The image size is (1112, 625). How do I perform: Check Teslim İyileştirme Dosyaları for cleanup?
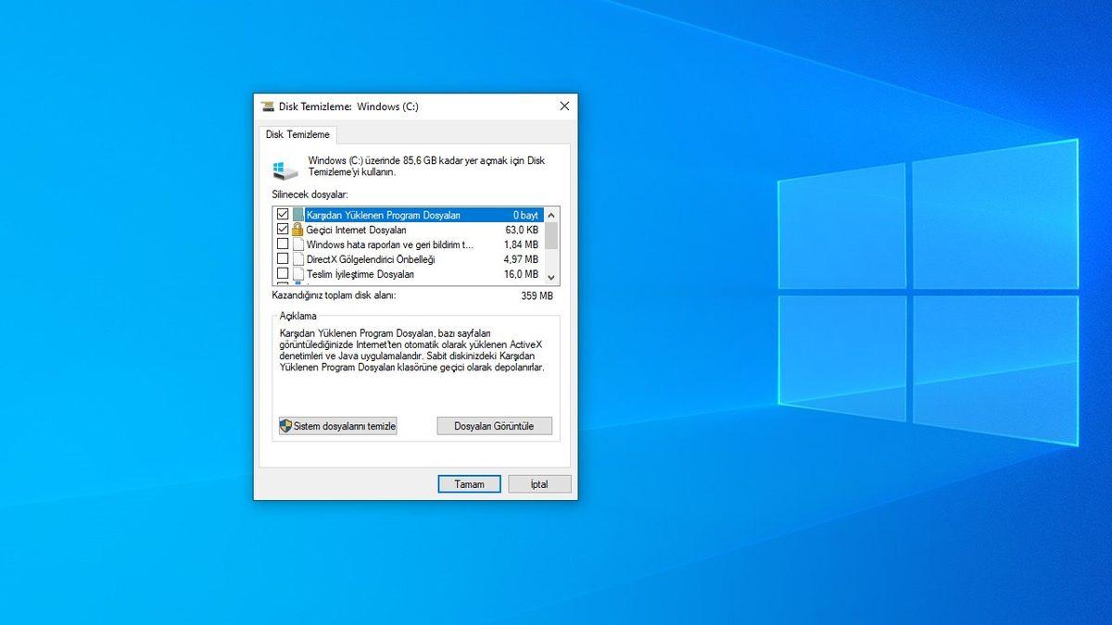click(283, 274)
